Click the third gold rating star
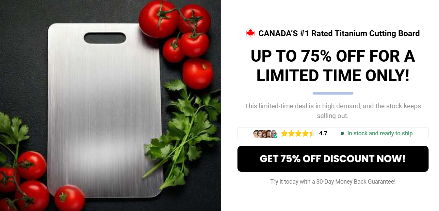This screenshot has height=211, width=439. [x=299, y=133]
